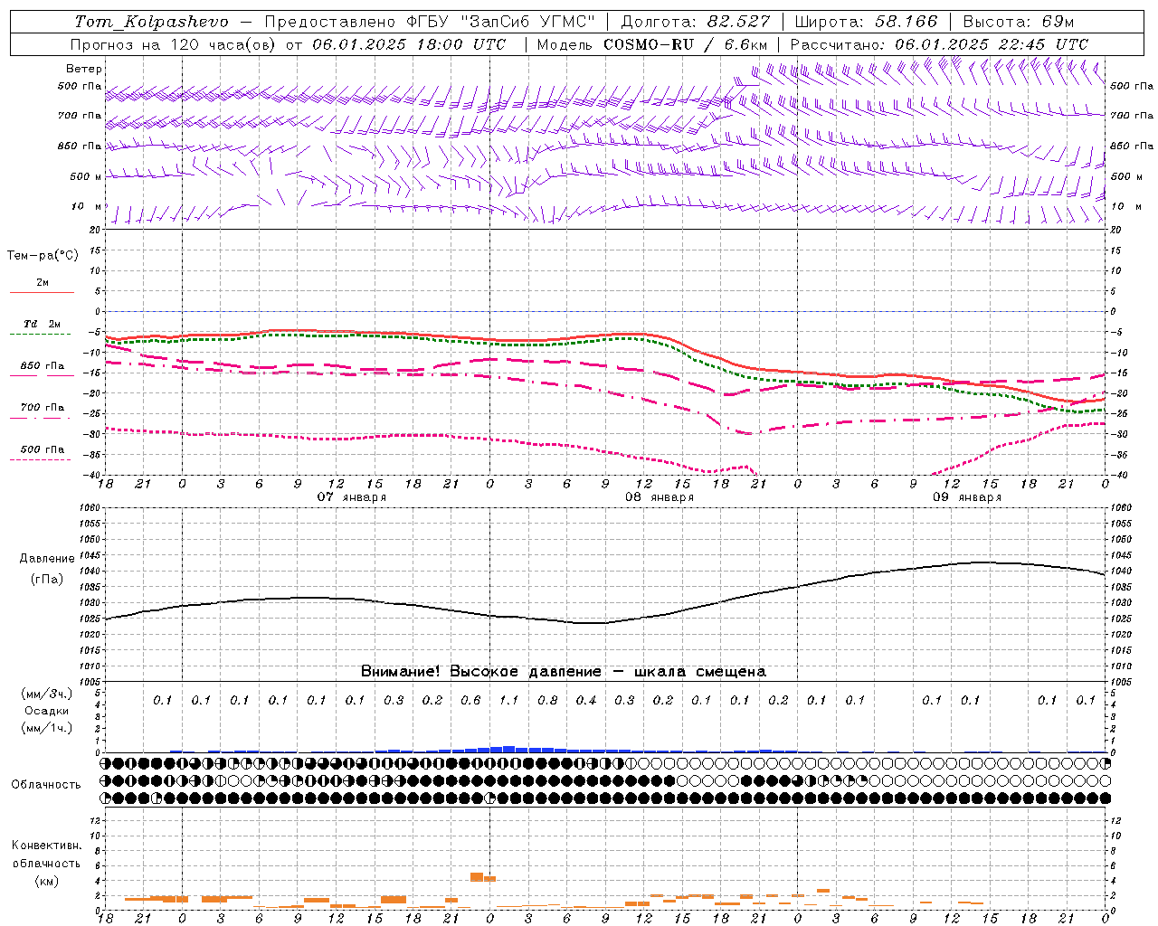The height and width of the screenshot is (926, 1158).
Task: Click the 09 января date label
Action: tap(967, 496)
